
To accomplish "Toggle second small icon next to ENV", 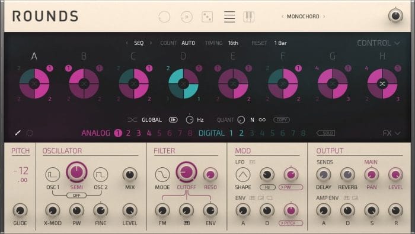I will [261, 198].
